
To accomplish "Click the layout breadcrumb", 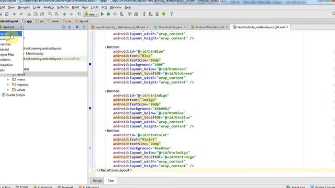I will click(82, 21).
